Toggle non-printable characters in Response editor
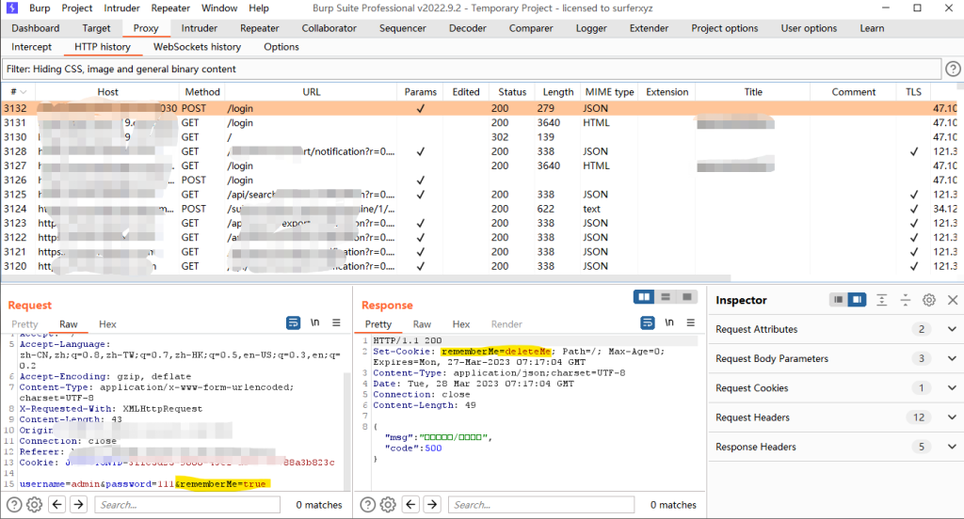The height and width of the screenshot is (519, 964). click(x=669, y=322)
